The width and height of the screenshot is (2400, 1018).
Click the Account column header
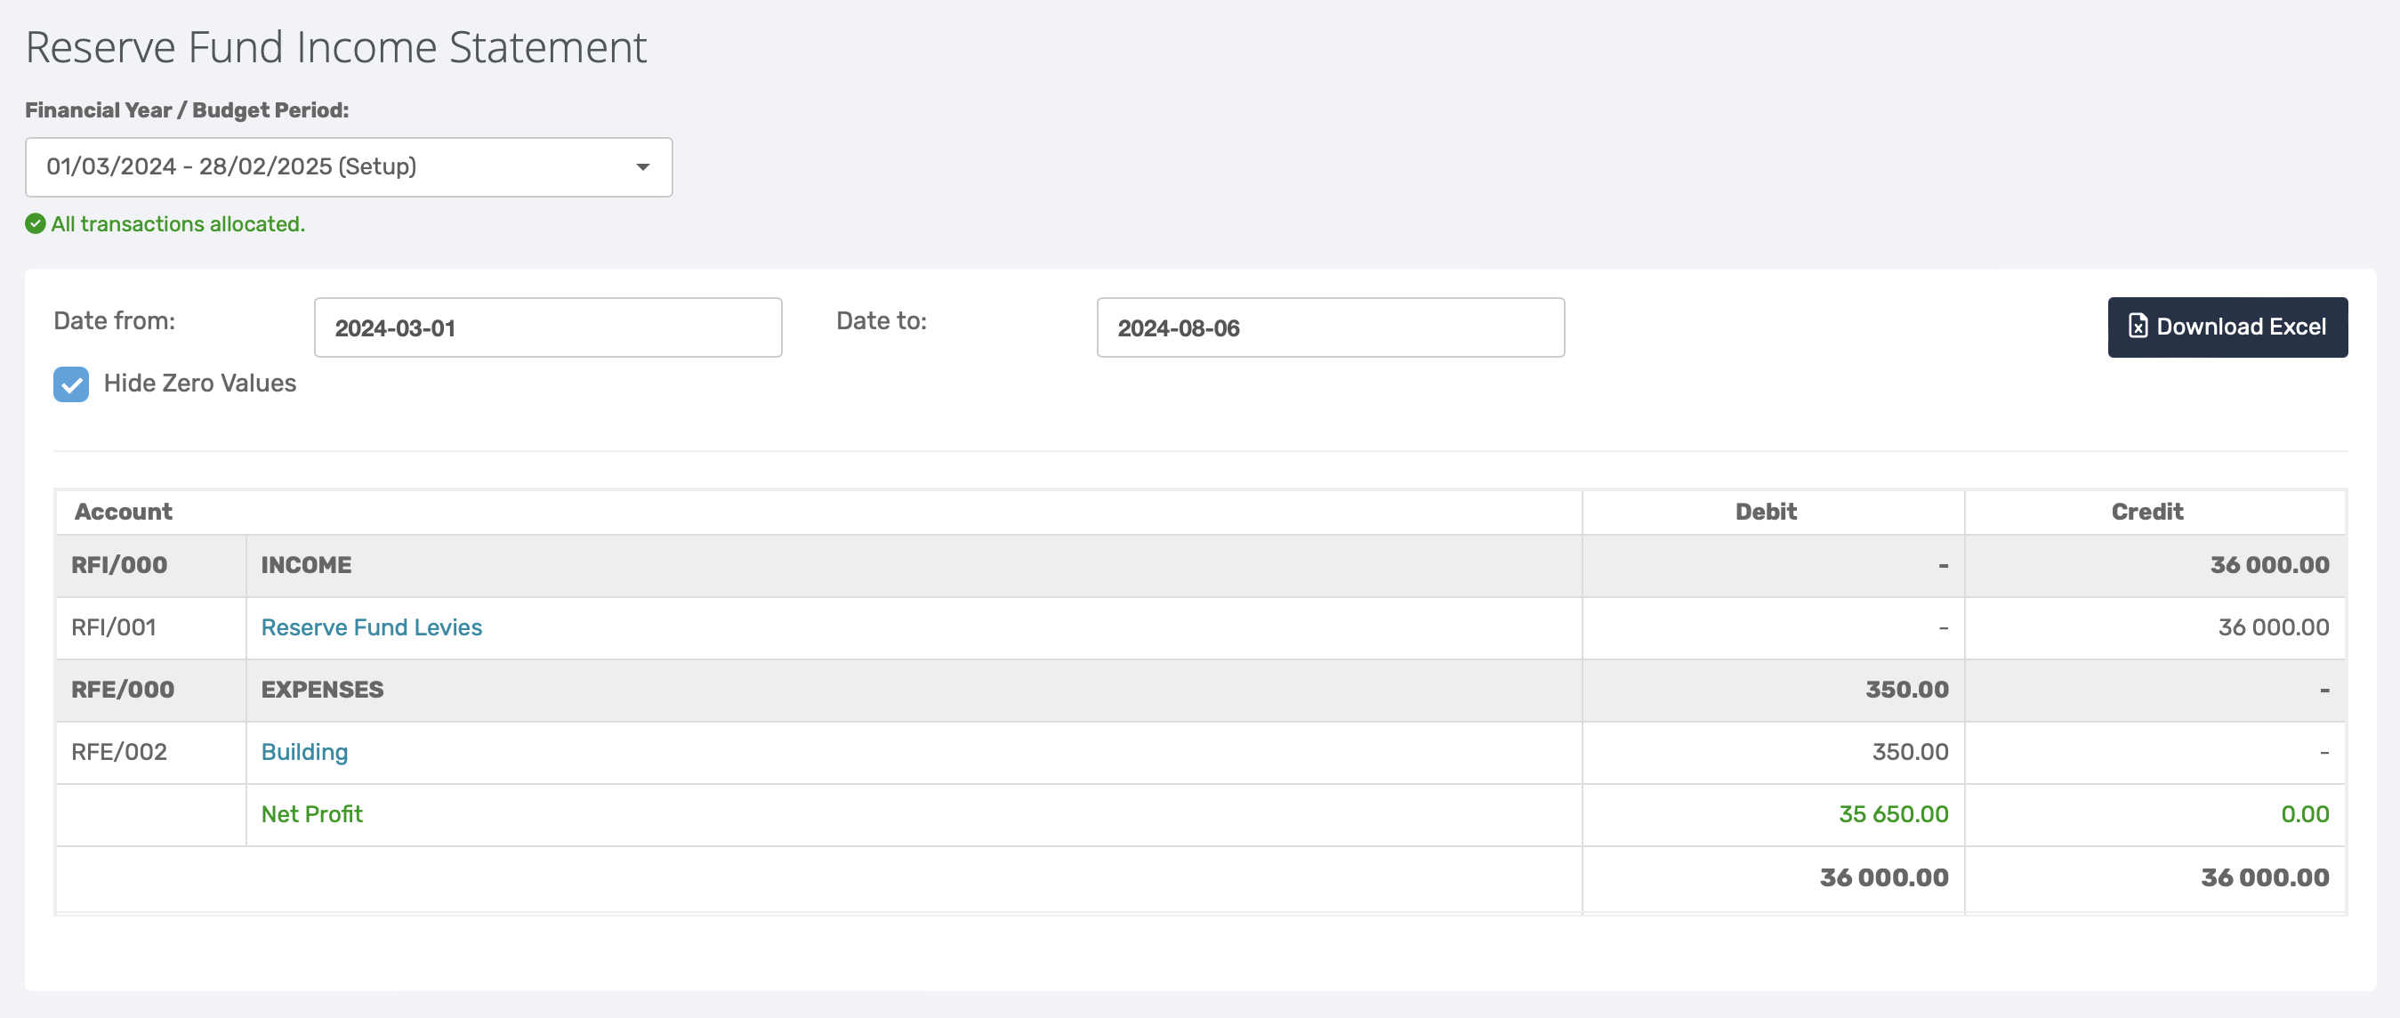[x=123, y=512]
